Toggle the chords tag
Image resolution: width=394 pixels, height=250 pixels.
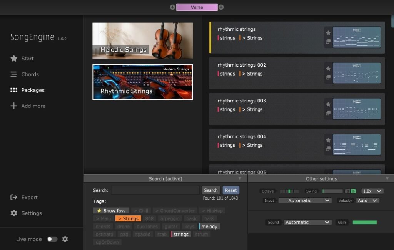[x=103, y=227]
